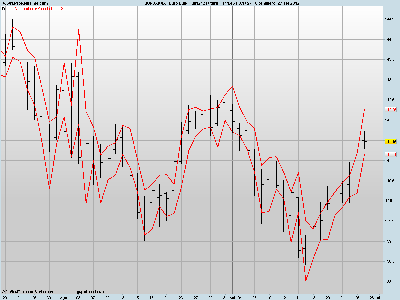This screenshot has height=300, width=400.
Task: Select the BUNDXXXX Euro Bund Full1212 Future title
Action: [181, 3]
